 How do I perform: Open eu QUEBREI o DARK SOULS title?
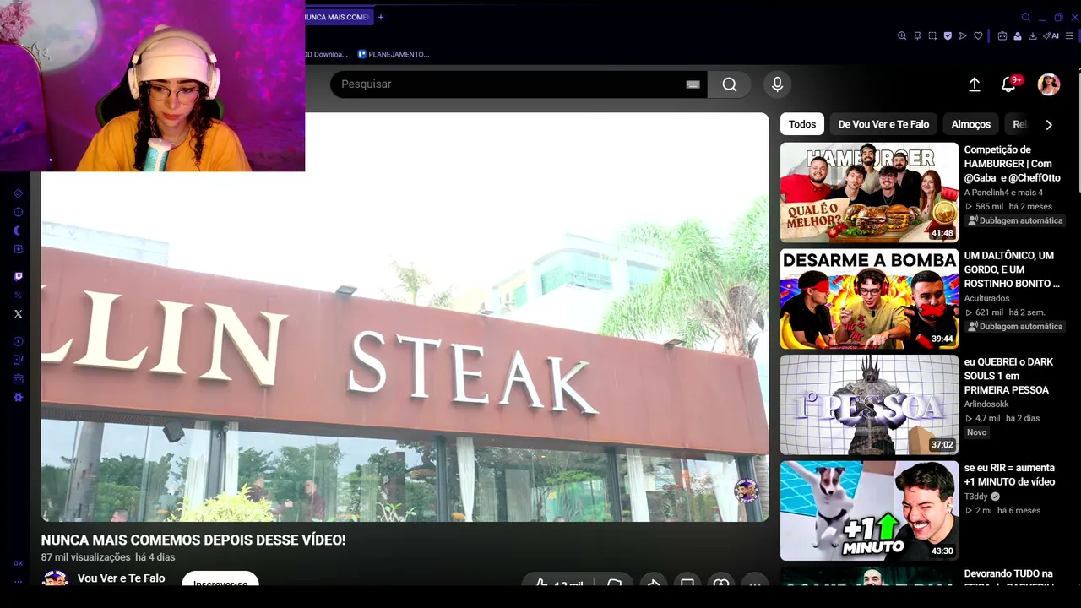pyautogui.click(x=1008, y=376)
